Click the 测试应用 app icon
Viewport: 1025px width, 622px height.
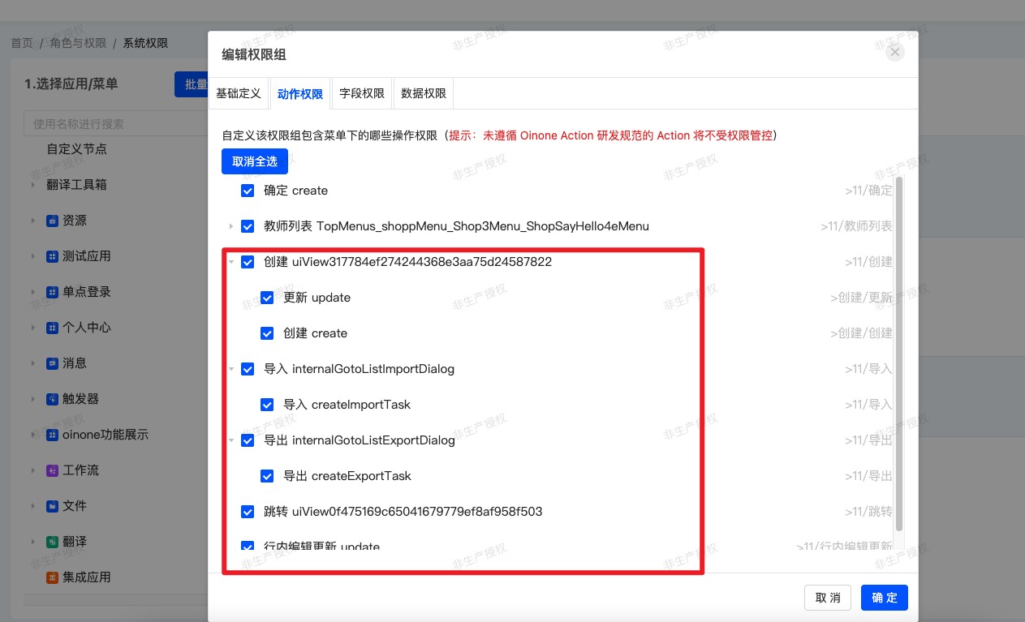coord(52,256)
